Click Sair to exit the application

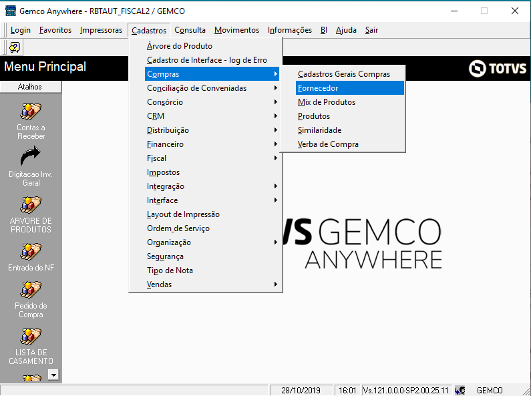point(371,30)
